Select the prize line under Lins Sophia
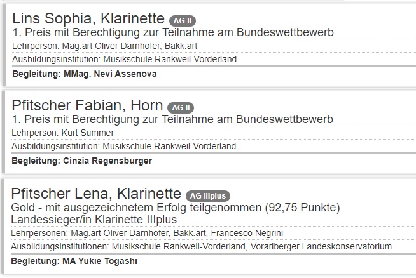Screen dimensions: 416x278 [x=172, y=32]
